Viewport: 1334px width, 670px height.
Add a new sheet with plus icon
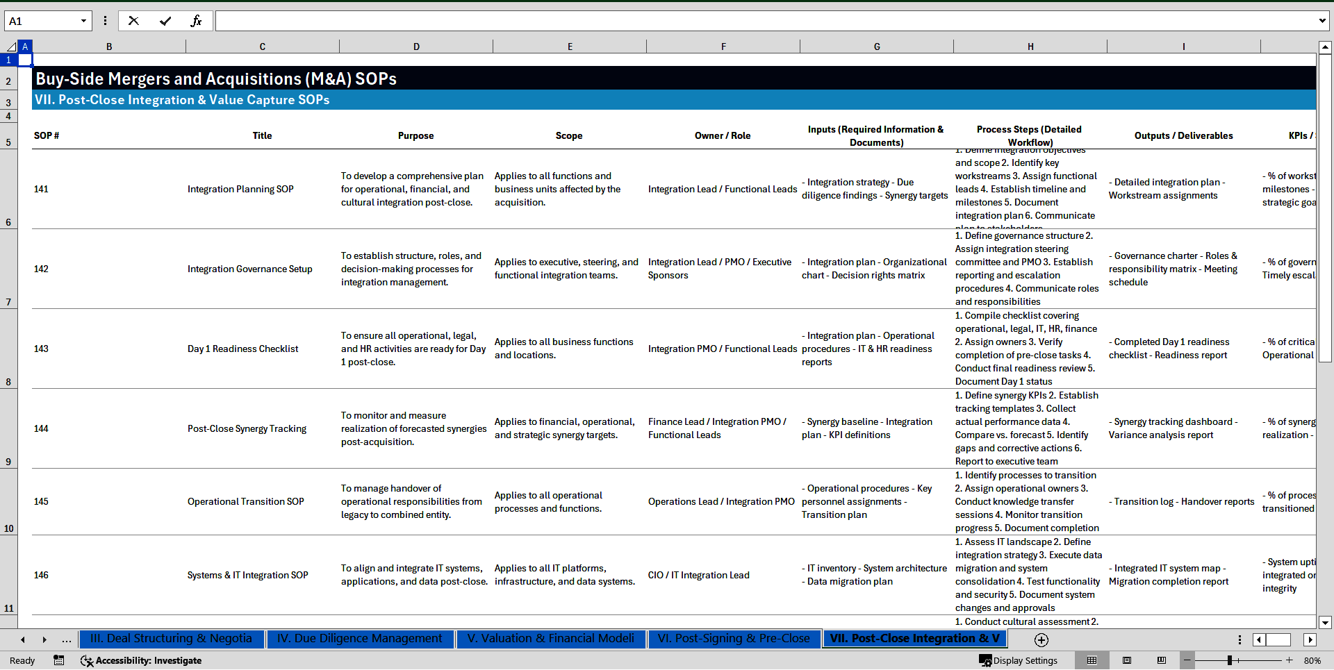tap(1041, 639)
